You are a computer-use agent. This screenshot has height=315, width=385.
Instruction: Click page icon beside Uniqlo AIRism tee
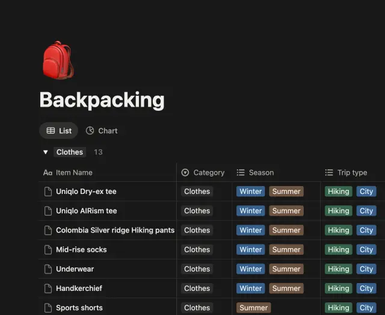[48, 211]
